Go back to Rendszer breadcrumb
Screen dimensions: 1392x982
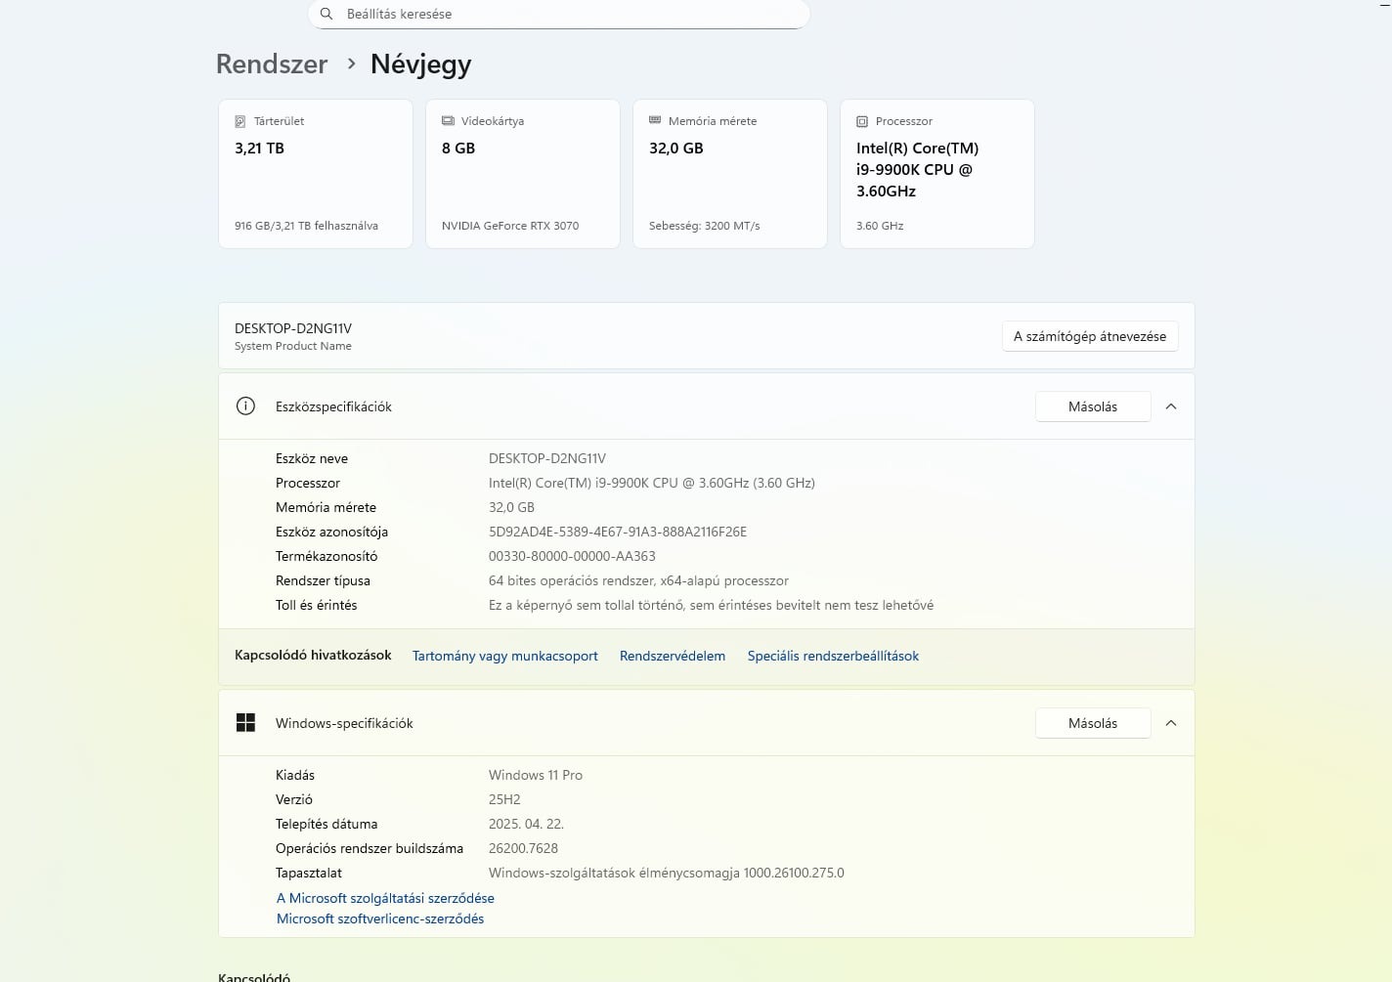click(272, 64)
